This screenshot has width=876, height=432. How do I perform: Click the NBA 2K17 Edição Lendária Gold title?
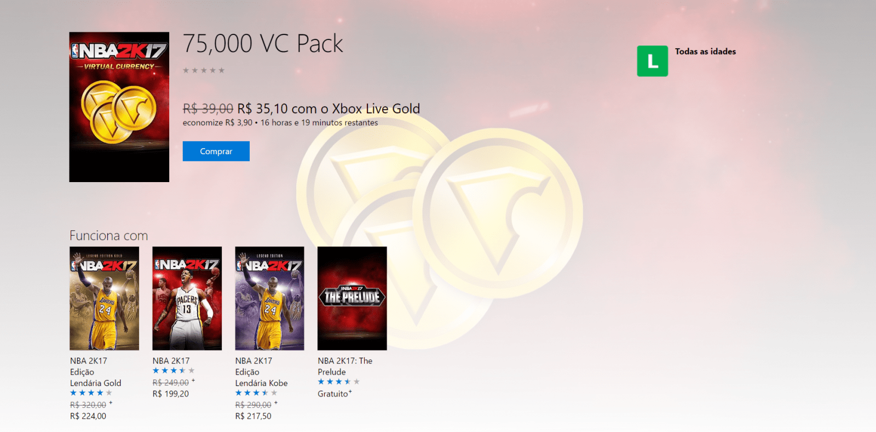[95, 372]
